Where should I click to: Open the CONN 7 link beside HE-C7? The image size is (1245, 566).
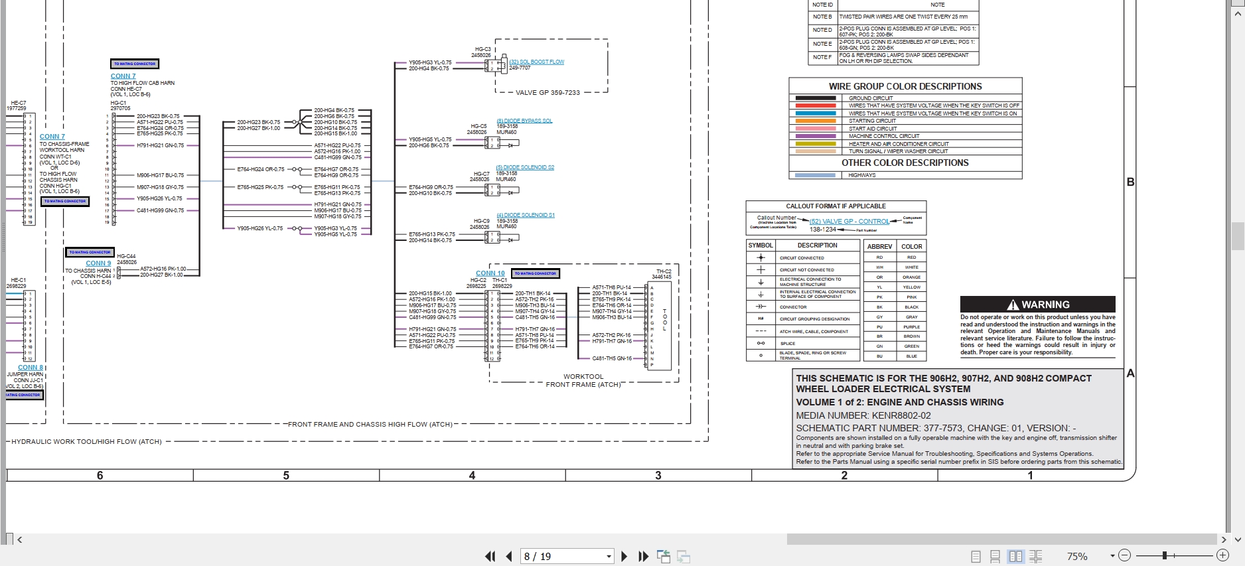[52, 137]
